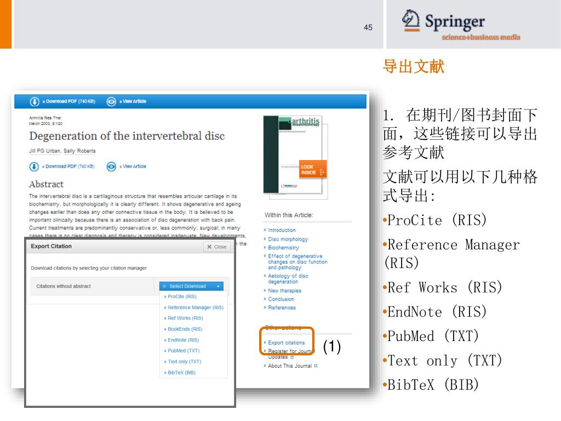The height and width of the screenshot is (421, 561).
Task: Open Aetiology of disc degeneration link
Action: pos(288,279)
